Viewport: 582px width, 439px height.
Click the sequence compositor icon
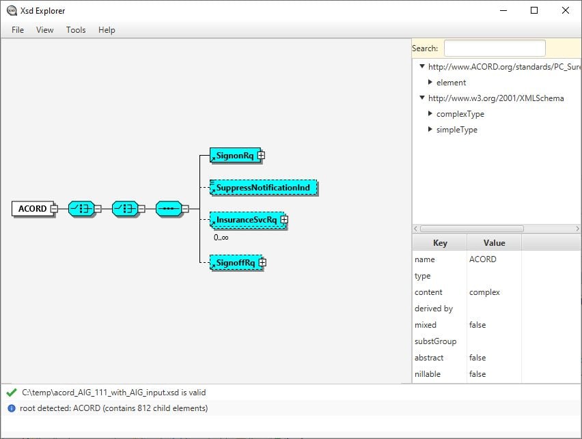pyautogui.click(x=169, y=208)
